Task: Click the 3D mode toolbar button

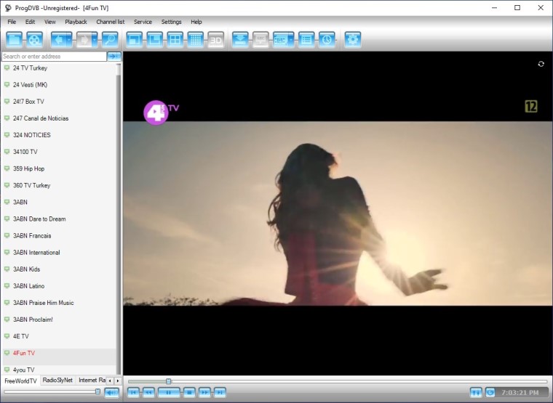Action: [215, 39]
